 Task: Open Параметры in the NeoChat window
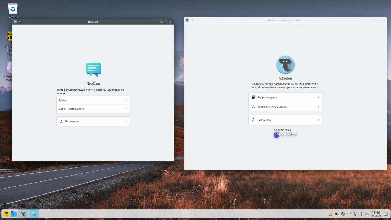93,121
